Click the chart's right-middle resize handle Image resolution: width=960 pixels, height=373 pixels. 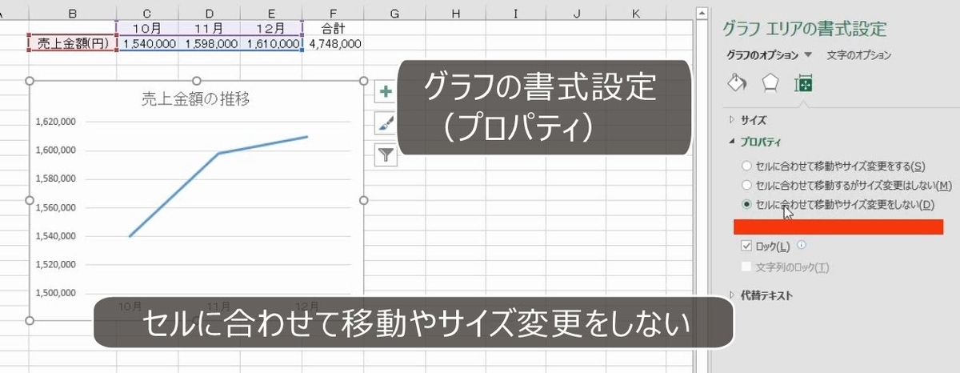pos(364,200)
